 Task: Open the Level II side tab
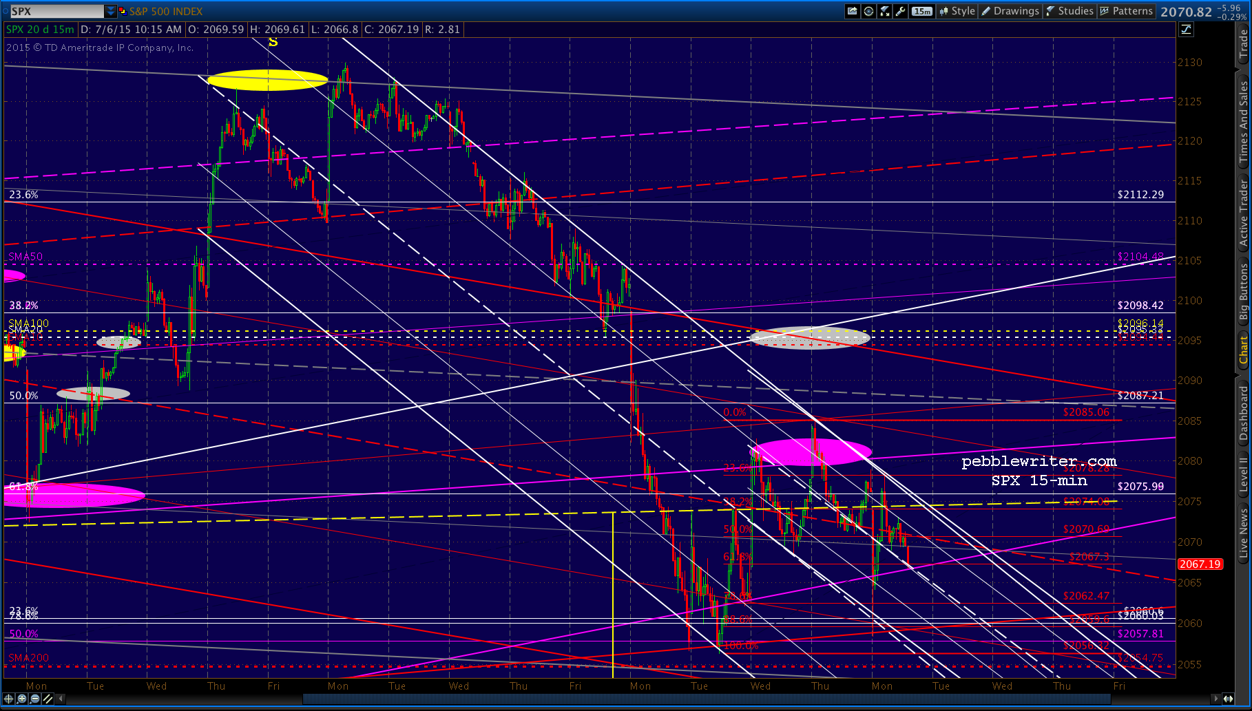[1243, 475]
